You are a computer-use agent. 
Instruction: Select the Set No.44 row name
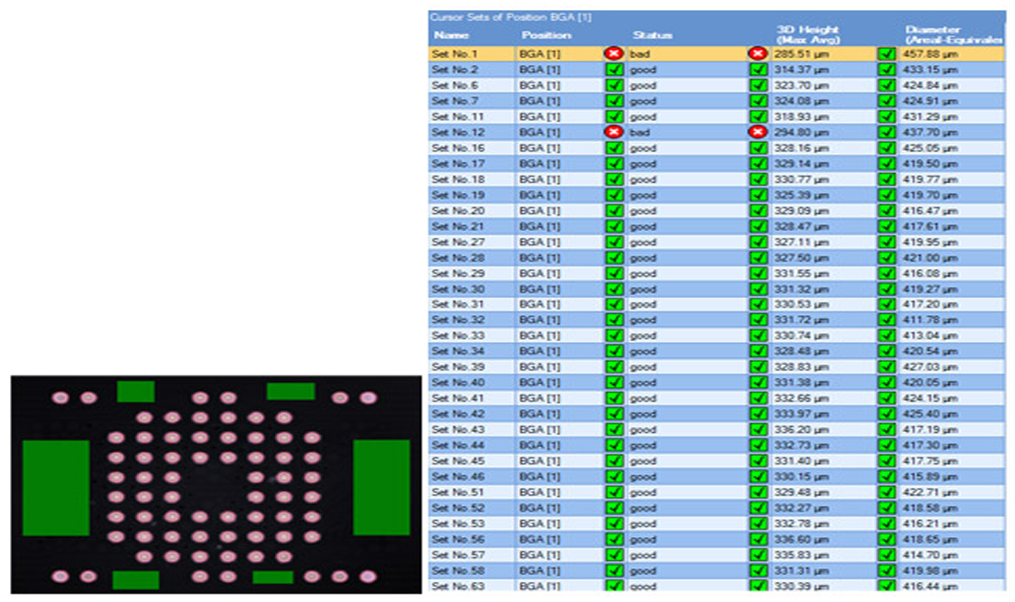click(x=458, y=445)
